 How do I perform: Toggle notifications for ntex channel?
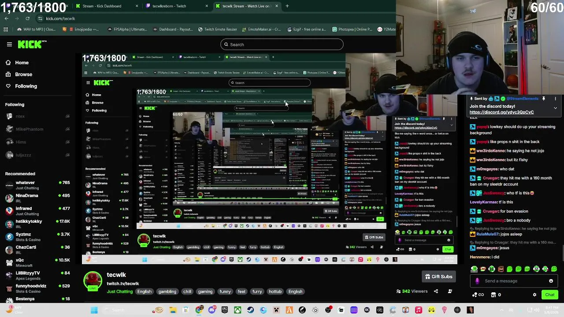(x=67, y=116)
